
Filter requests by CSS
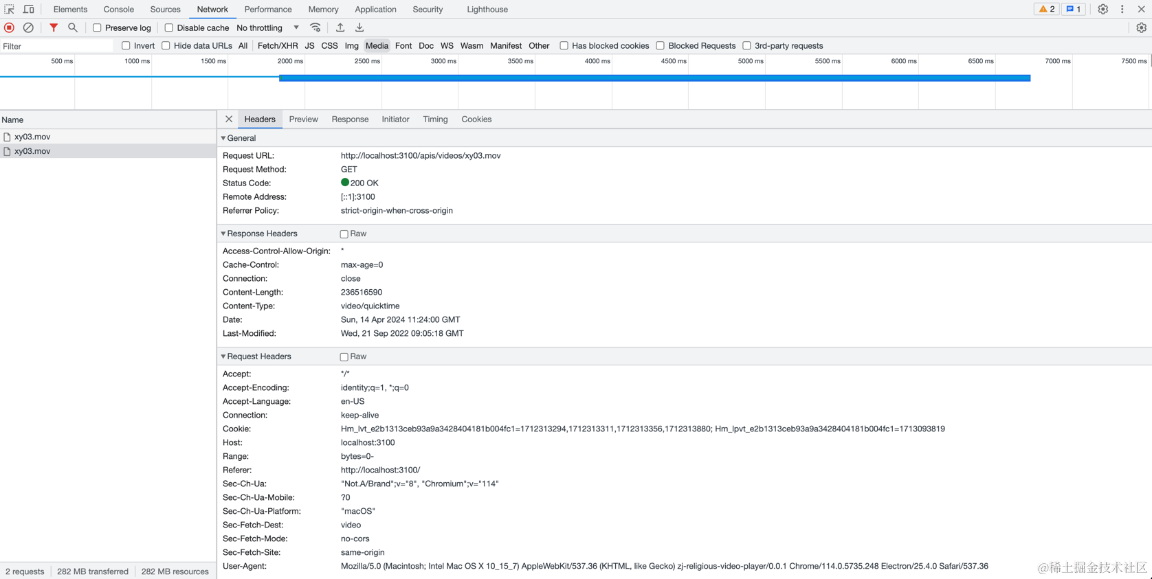click(329, 45)
